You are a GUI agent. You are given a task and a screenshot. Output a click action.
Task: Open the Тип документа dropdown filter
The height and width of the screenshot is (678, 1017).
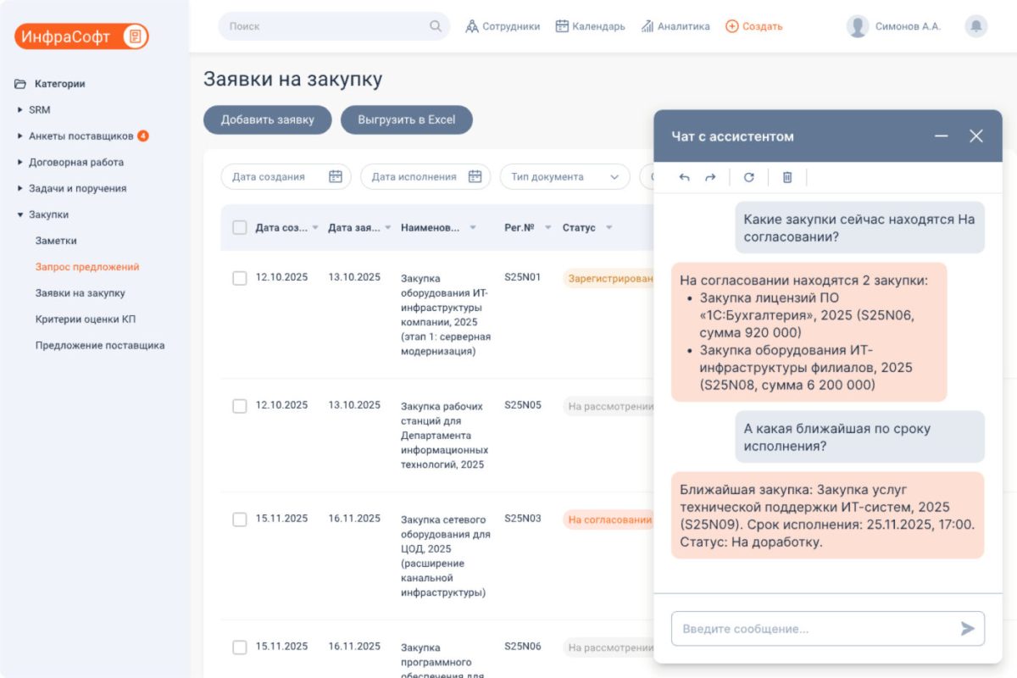[x=564, y=176]
